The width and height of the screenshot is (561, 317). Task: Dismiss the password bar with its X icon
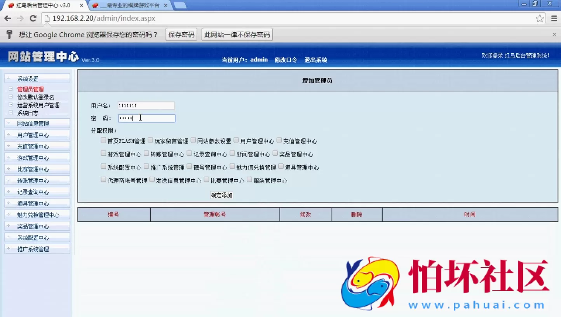[x=554, y=34]
